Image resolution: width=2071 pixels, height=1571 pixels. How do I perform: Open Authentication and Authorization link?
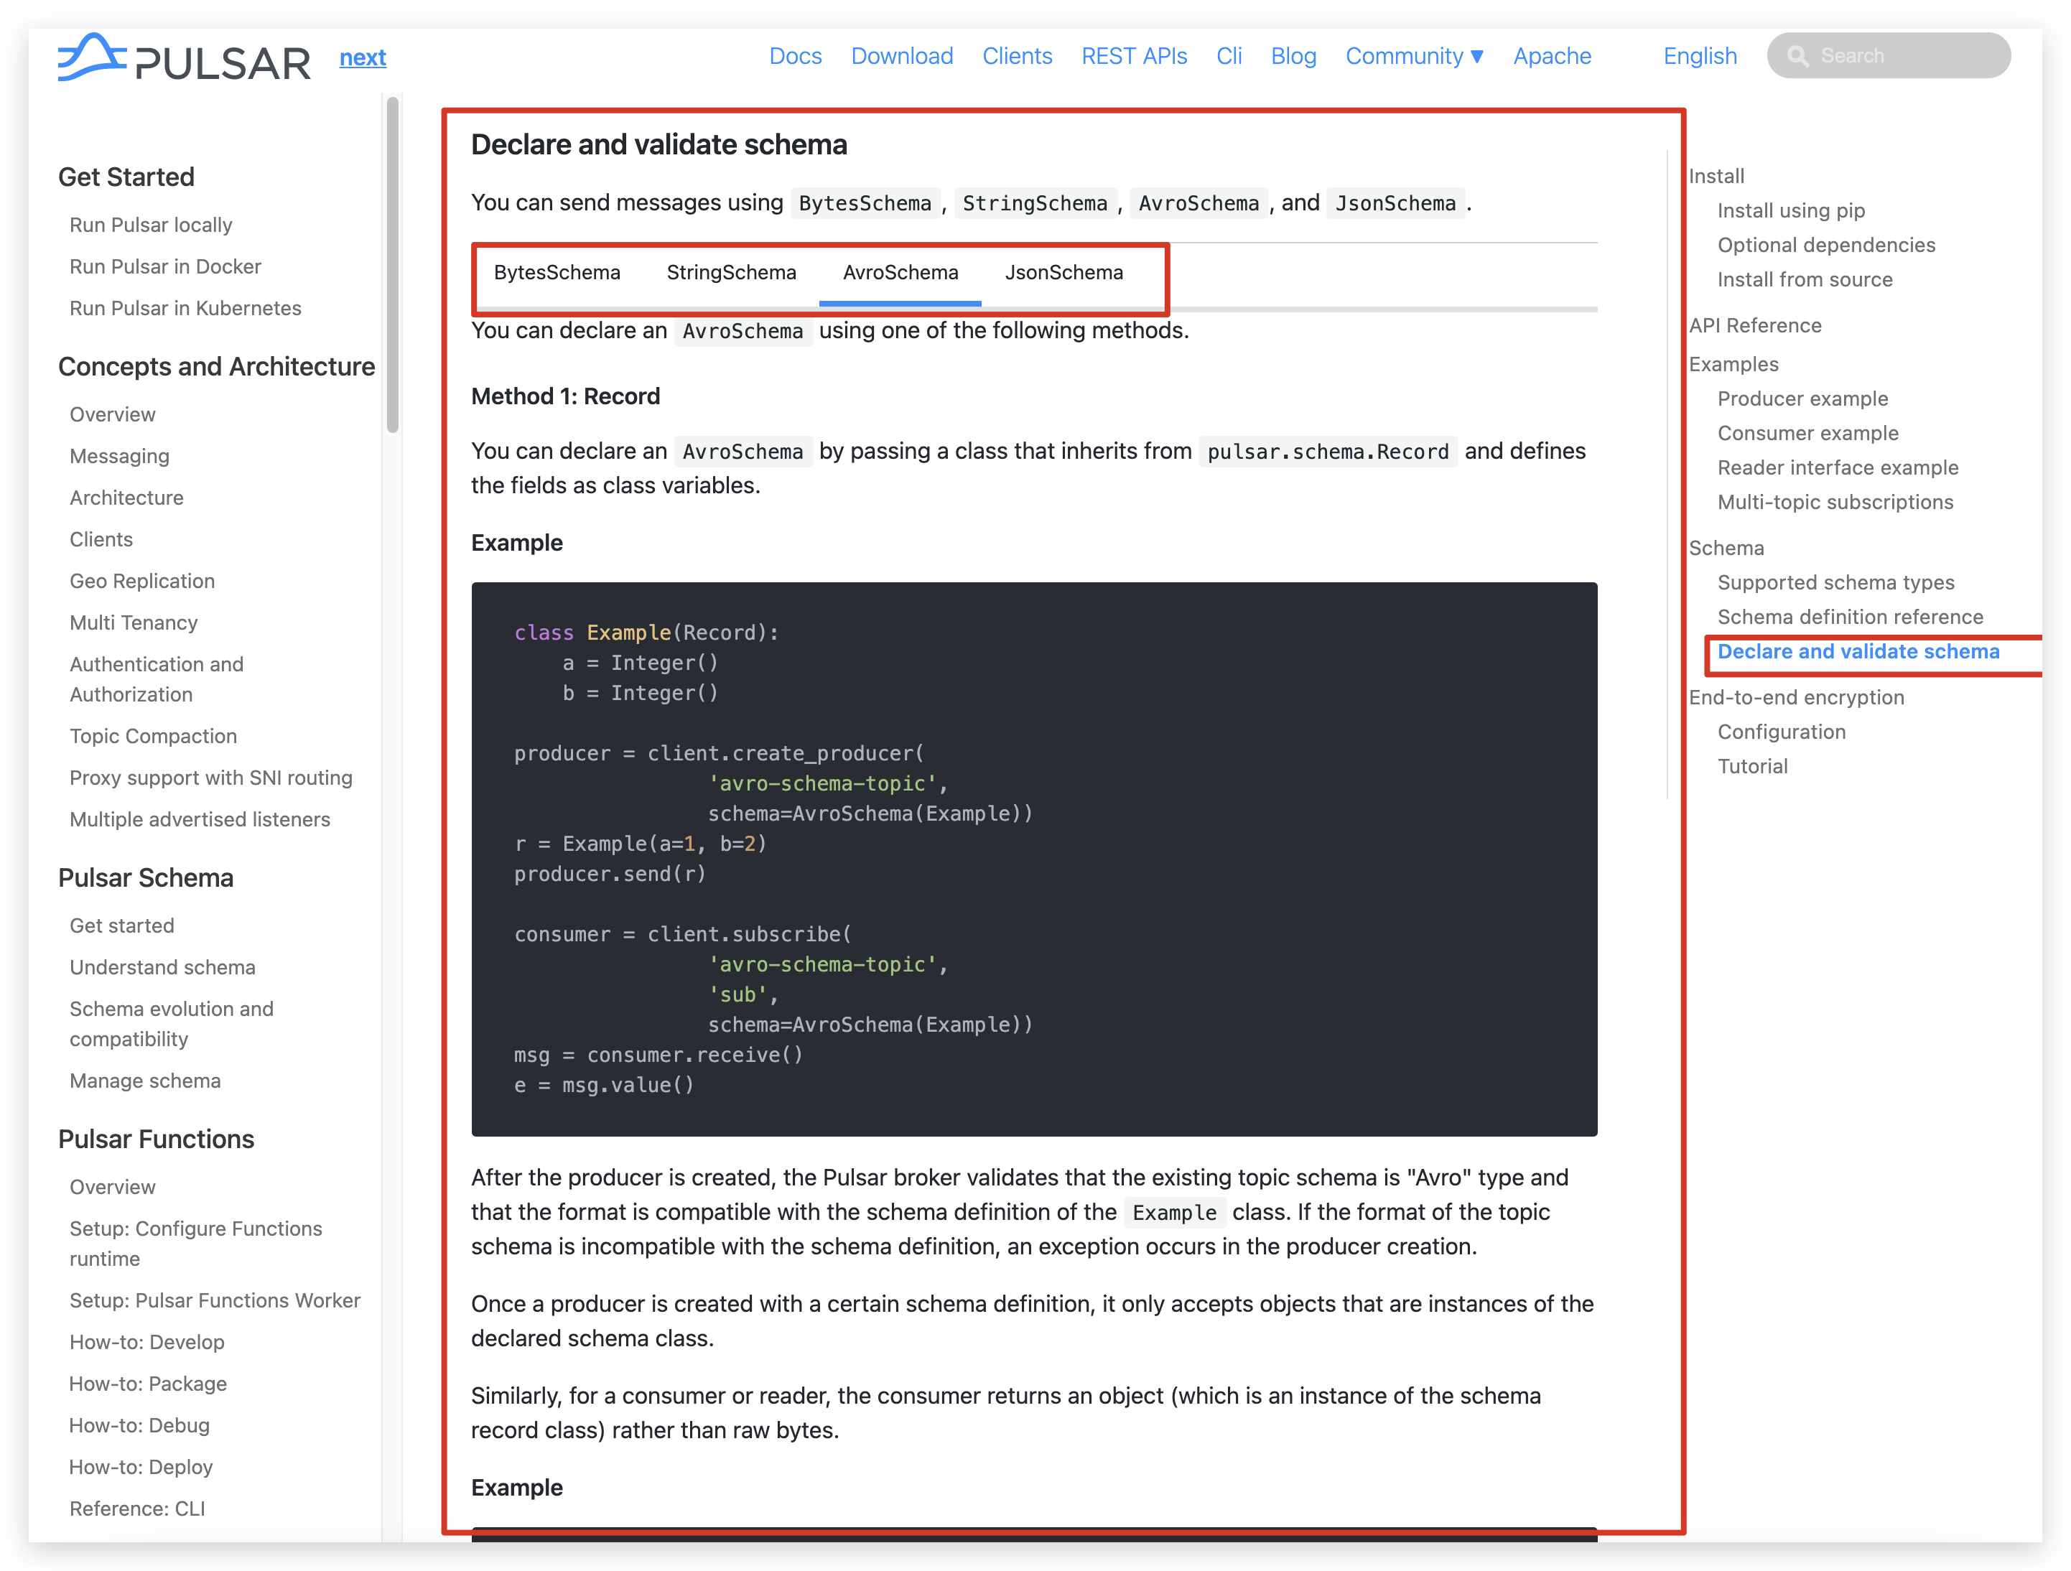pyautogui.click(x=157, y=680)
